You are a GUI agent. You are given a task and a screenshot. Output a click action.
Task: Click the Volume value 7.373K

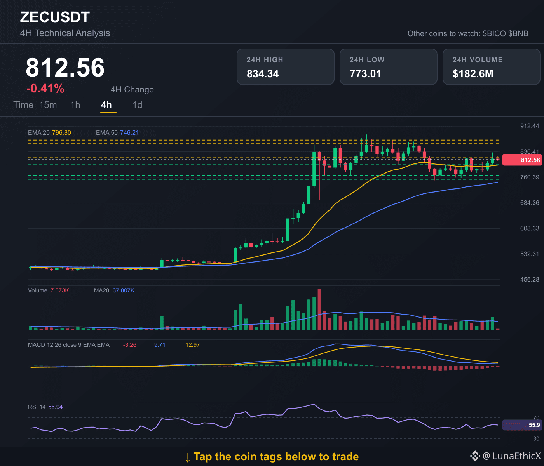60,290
